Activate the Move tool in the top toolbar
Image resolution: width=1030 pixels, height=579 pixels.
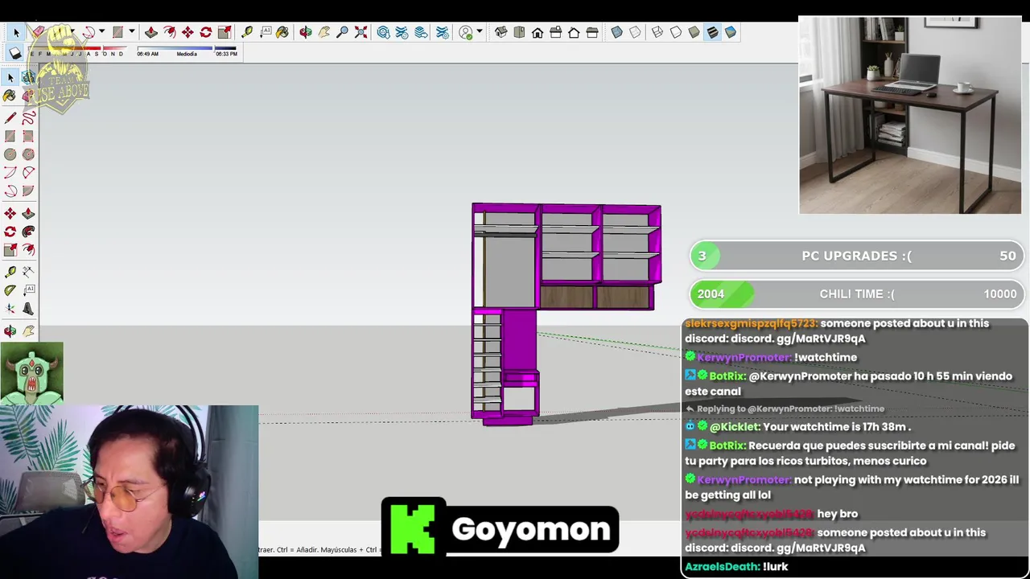187,32
